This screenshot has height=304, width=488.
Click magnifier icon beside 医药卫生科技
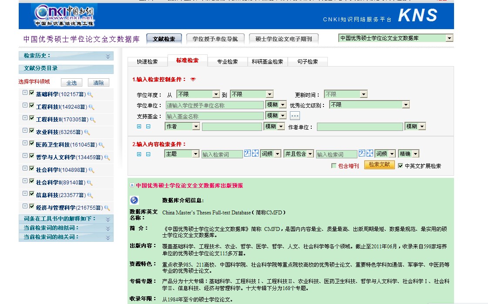101,145
